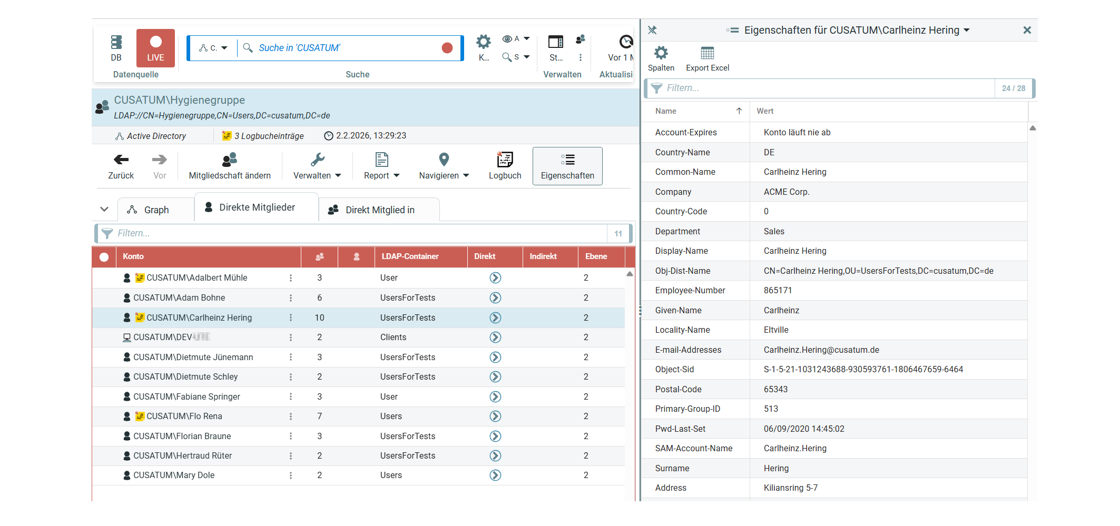Unpin the properties panel
Viewport: 1120px width, 526px height.
(x=652, y=30)
